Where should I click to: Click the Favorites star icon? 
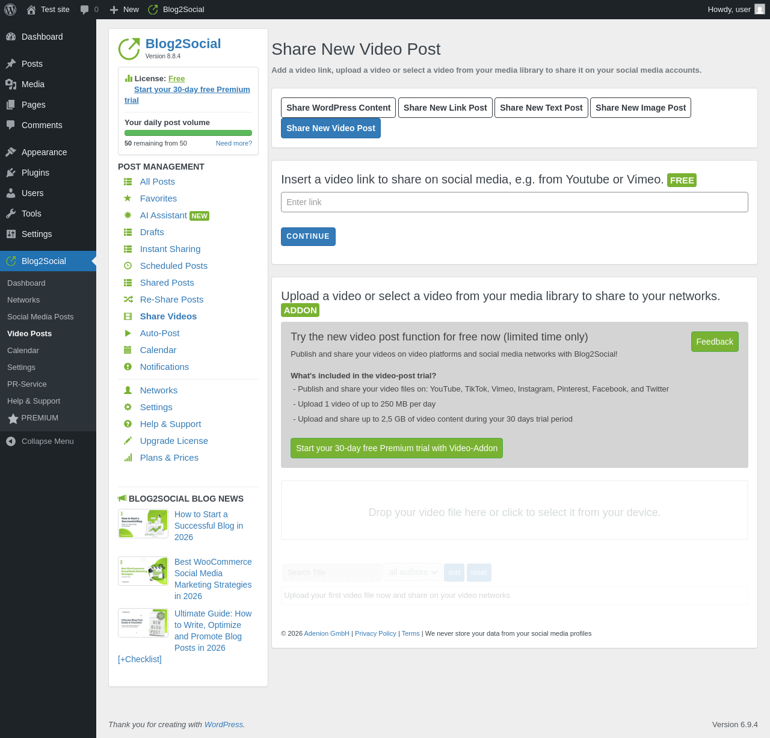click(128, 198)
